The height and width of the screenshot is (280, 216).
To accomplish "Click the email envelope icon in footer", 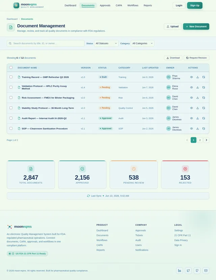I will click(206, 271).
